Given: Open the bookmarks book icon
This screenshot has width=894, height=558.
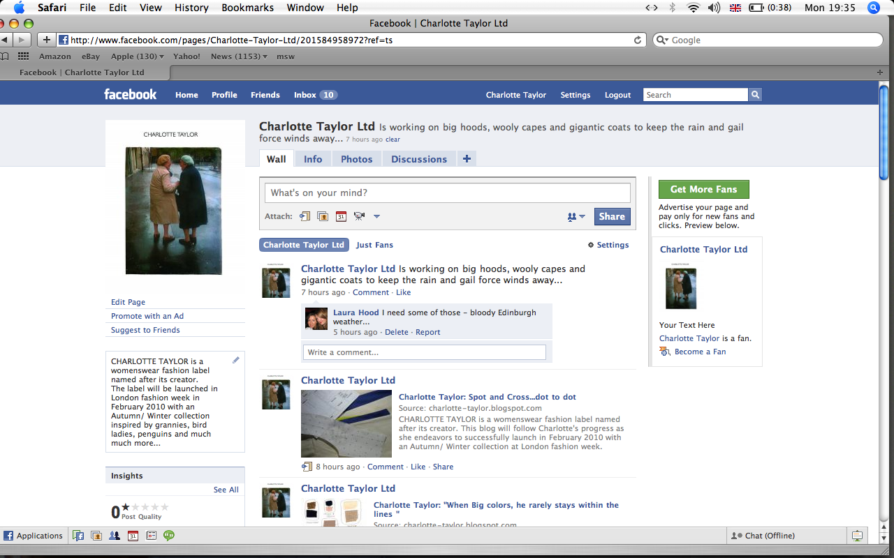Looking at the screenshot, I should [x=5, y=56].
